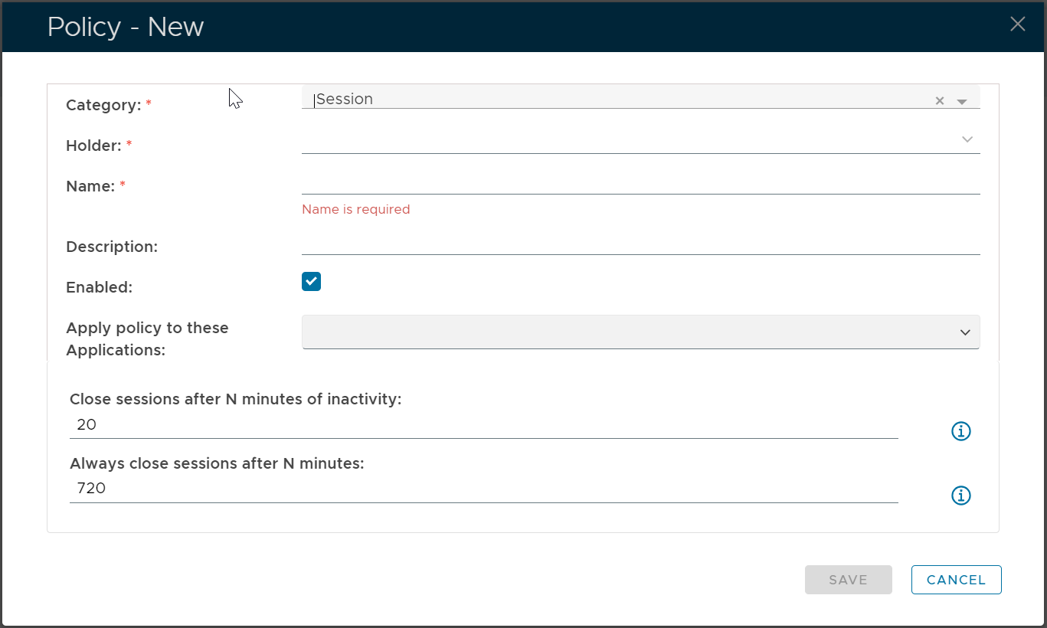Select the always close minutes field showing 720
The image size is (1047, 628).
tap(483, 489)
